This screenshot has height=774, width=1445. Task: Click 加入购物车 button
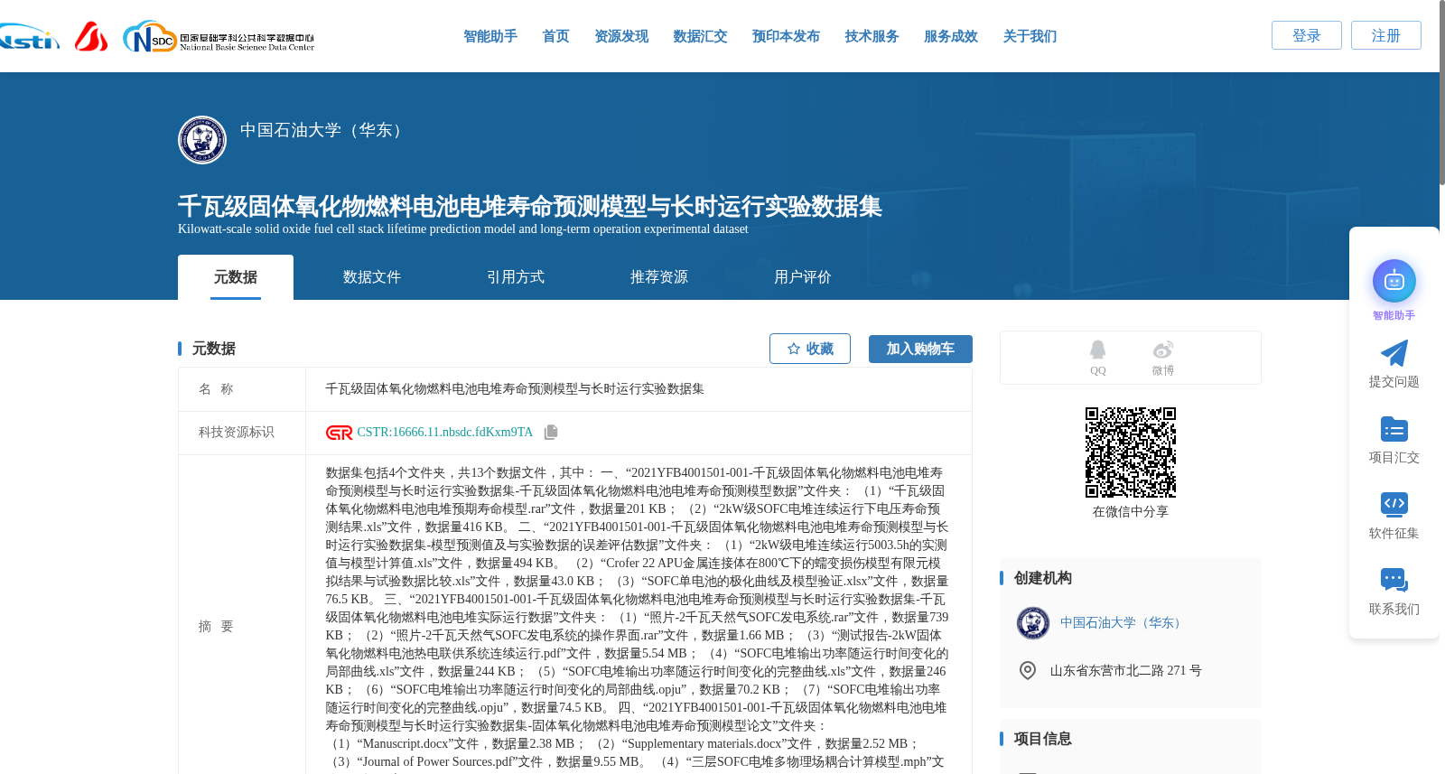click(x=920, y=349)
